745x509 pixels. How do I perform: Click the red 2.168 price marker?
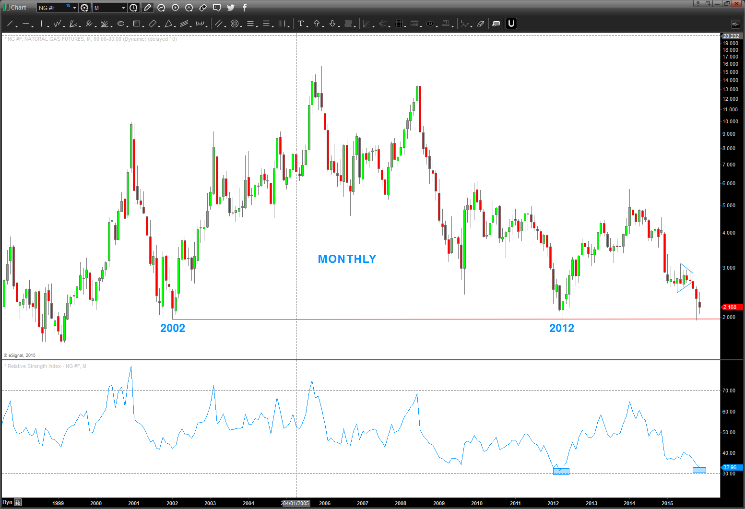pos(731,307)
